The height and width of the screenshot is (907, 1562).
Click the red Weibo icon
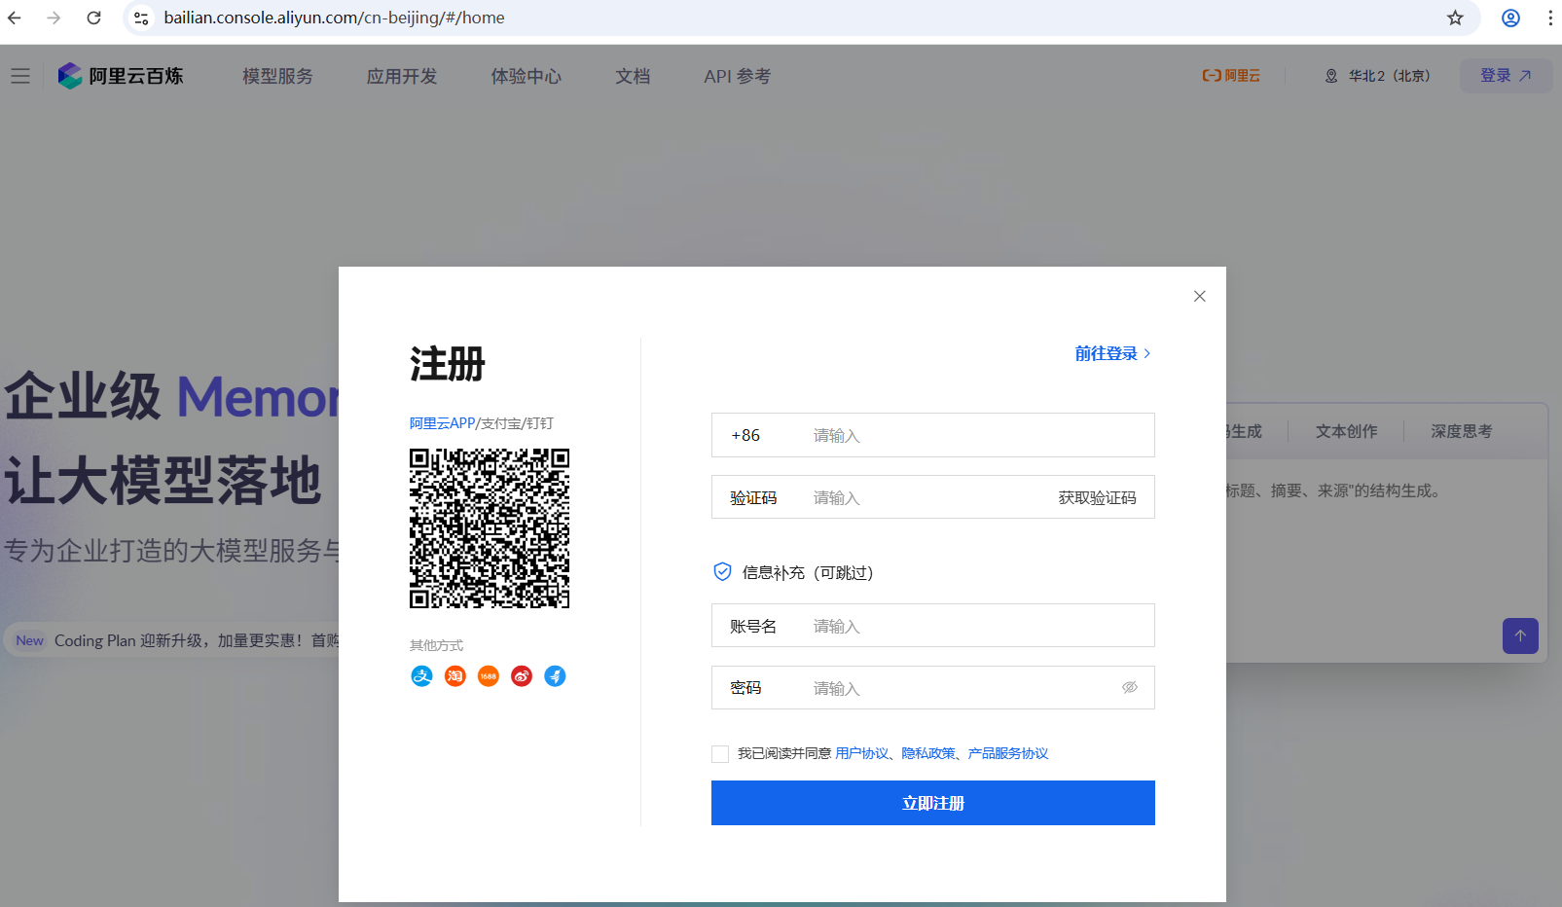522,676
